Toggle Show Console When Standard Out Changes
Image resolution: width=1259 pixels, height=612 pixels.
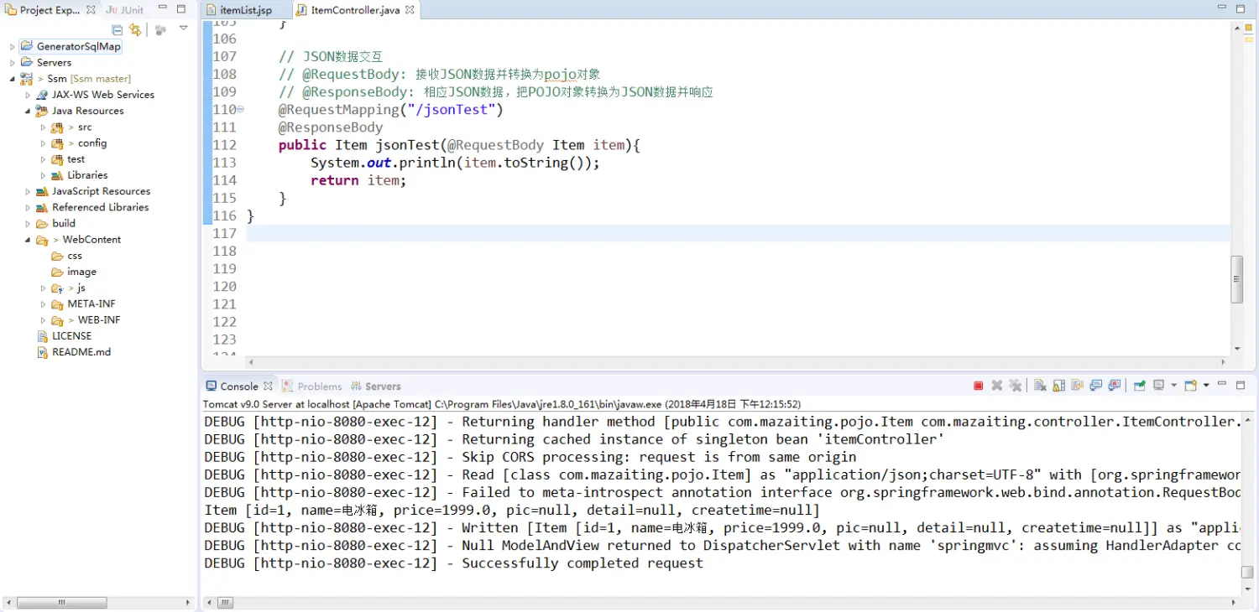(x=1095, y=386)
